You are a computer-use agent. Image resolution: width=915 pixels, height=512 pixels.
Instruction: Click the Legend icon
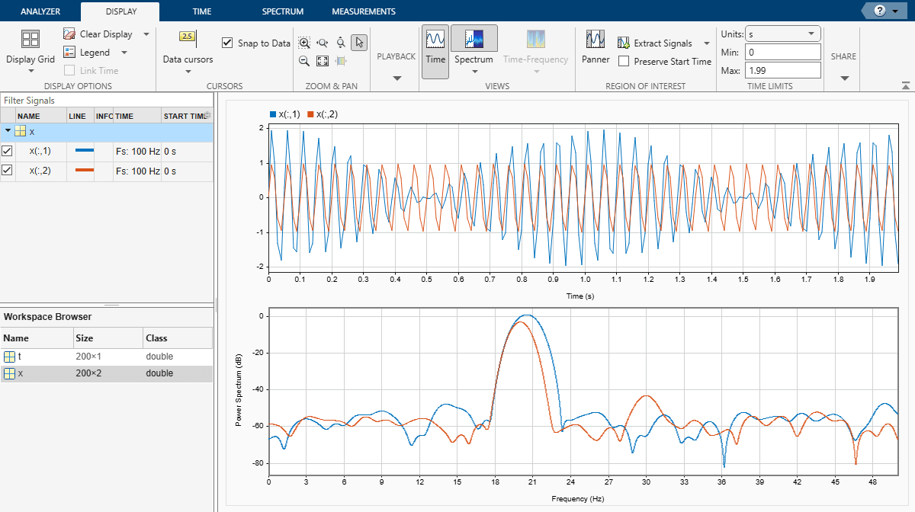click(x=69, y=53)
